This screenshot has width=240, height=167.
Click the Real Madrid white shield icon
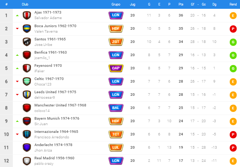[27, 161]
